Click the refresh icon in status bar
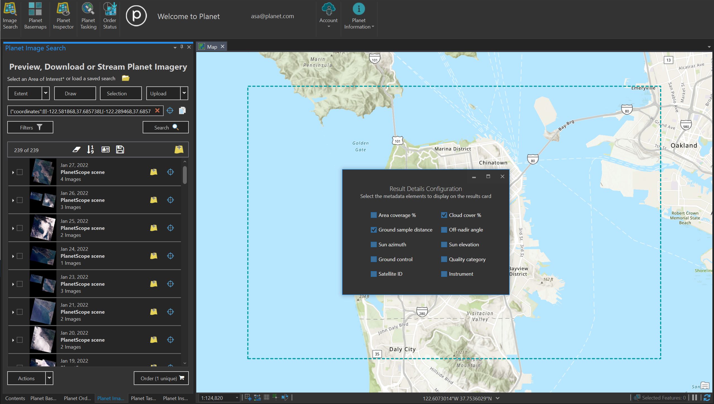This screenshot has width=714, height=404. [707, 398]
